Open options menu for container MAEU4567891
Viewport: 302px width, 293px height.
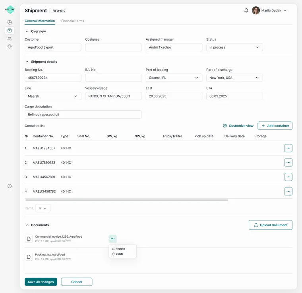[288, 177]
